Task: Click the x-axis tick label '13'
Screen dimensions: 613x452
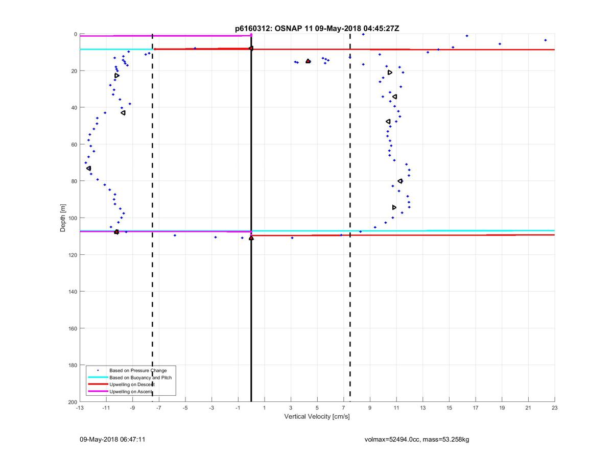Action: point(423,408)
